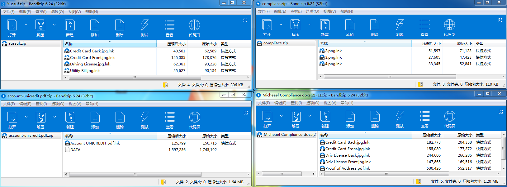Screen dimensions: 507x187
Task: Click Test icon in account-unicredit.pdf.zip window
Action: click(145, 117)
